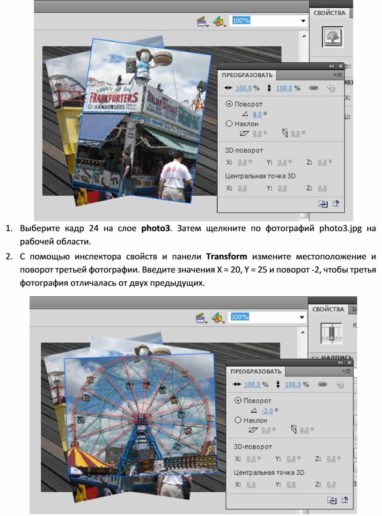Click stage scroll-up arrow beside Frankfurters photo

(304, 36)
